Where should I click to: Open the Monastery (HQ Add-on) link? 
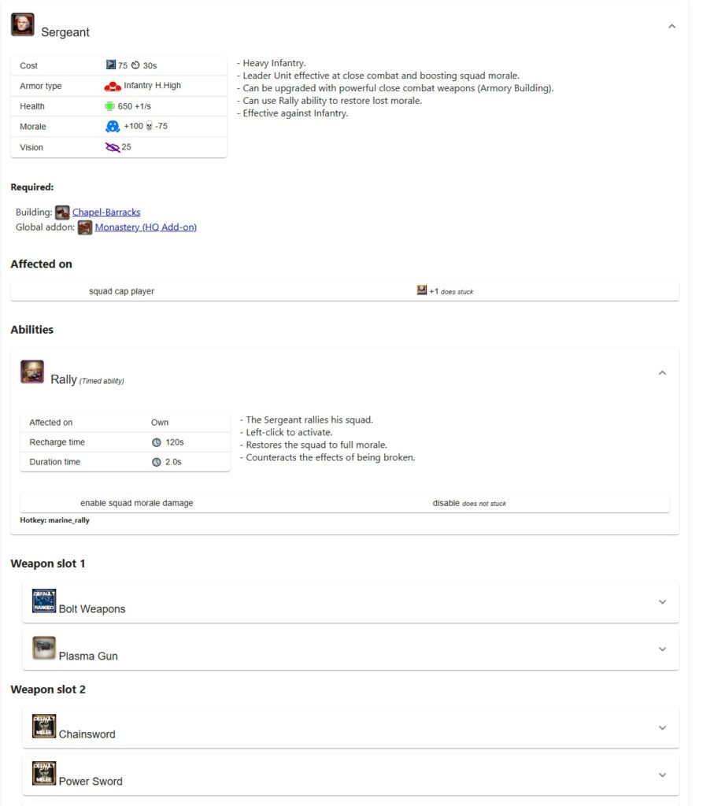pos(146,227)
